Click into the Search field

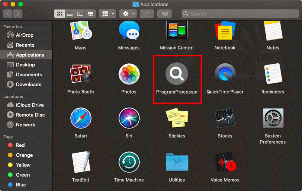click(x=240, y=14)
